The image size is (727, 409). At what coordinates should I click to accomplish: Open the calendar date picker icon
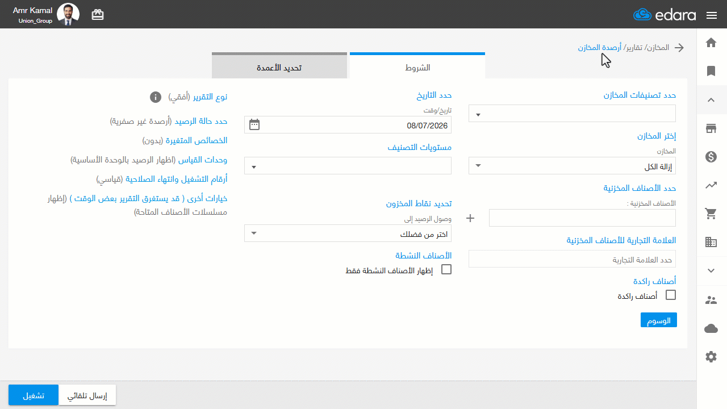pos(254,124)
